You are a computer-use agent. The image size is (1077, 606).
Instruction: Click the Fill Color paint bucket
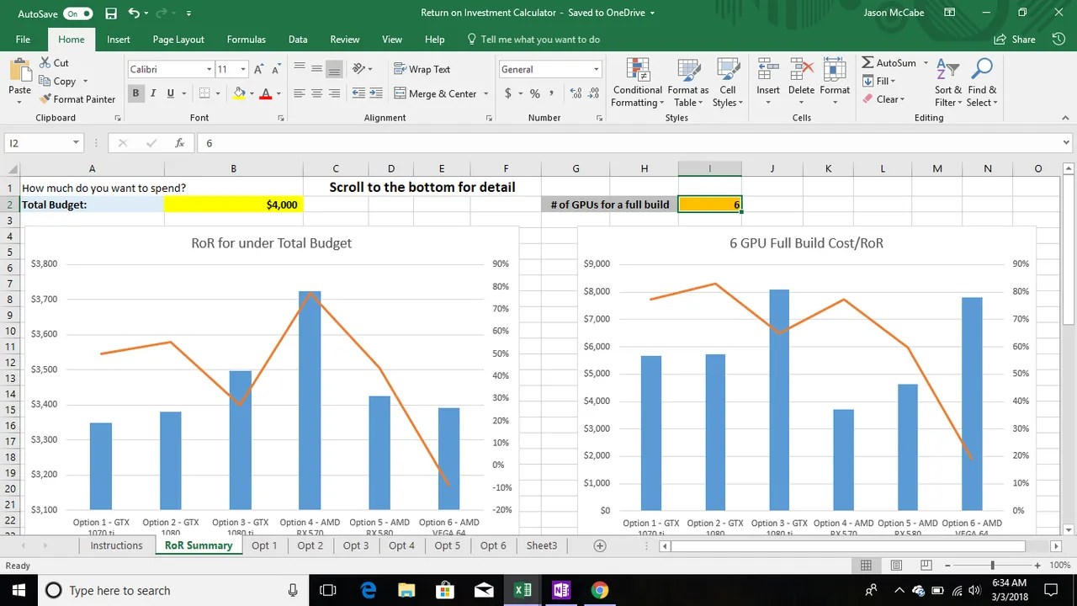(239, 93)
